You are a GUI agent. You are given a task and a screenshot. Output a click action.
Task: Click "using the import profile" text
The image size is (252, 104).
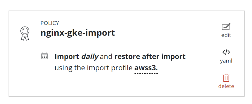click(94, 68)
